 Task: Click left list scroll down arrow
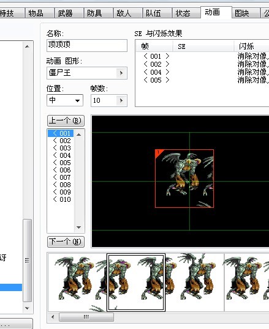pyautogui.click(x=27, y=308)
